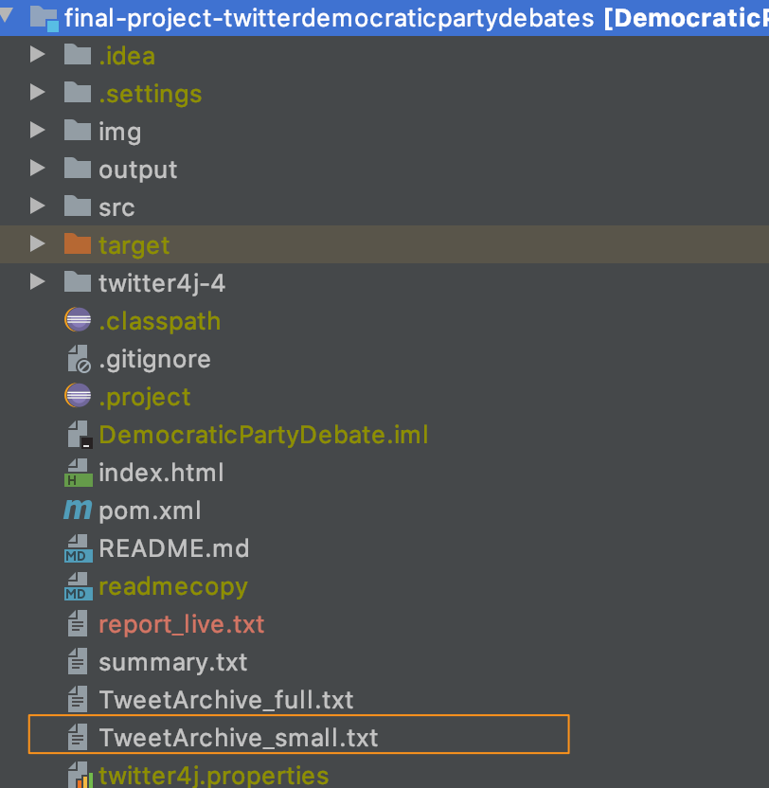Click the output folder icon
769x788 pixels.
(78, 168)
